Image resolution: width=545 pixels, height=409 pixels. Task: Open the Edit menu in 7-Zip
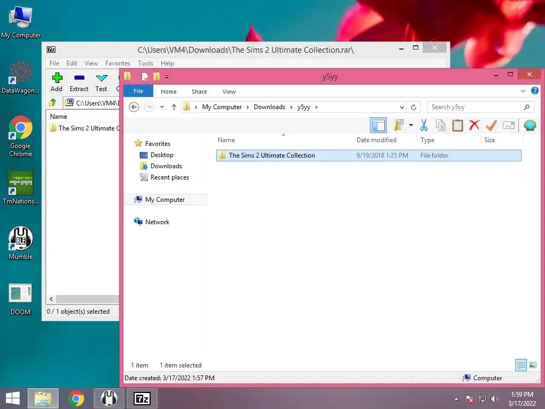click(x=72, y=63)
